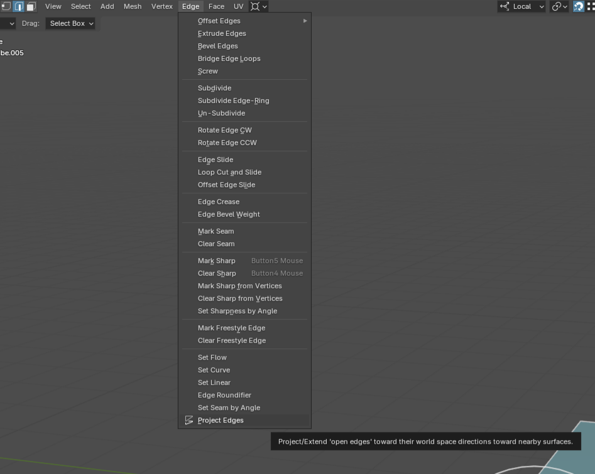Click the transform orientation axes icon
Image resolution: width=595 pixels, height=474 pixels.
pos(505,6)
